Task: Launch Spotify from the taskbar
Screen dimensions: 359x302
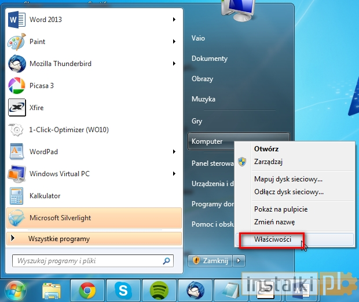Action: [x=158, y=290]
